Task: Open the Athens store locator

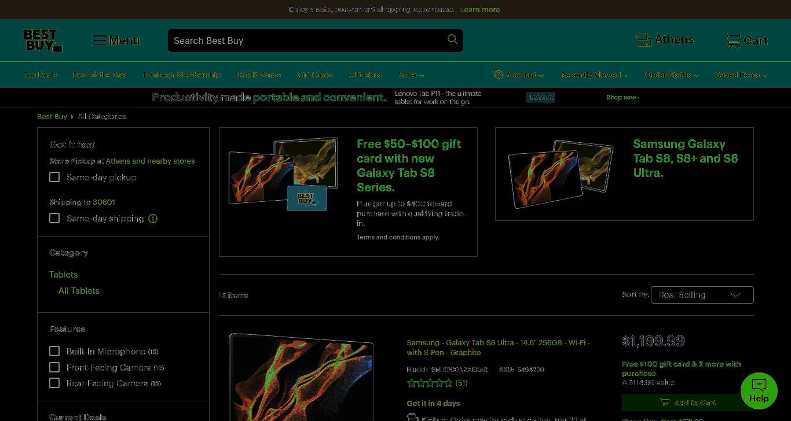Action: click(665, 40)
